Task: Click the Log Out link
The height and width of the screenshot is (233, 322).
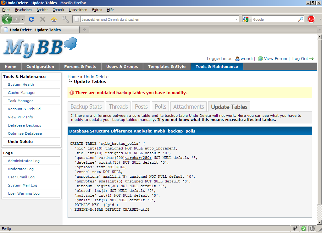Action: tap(300, 58)
